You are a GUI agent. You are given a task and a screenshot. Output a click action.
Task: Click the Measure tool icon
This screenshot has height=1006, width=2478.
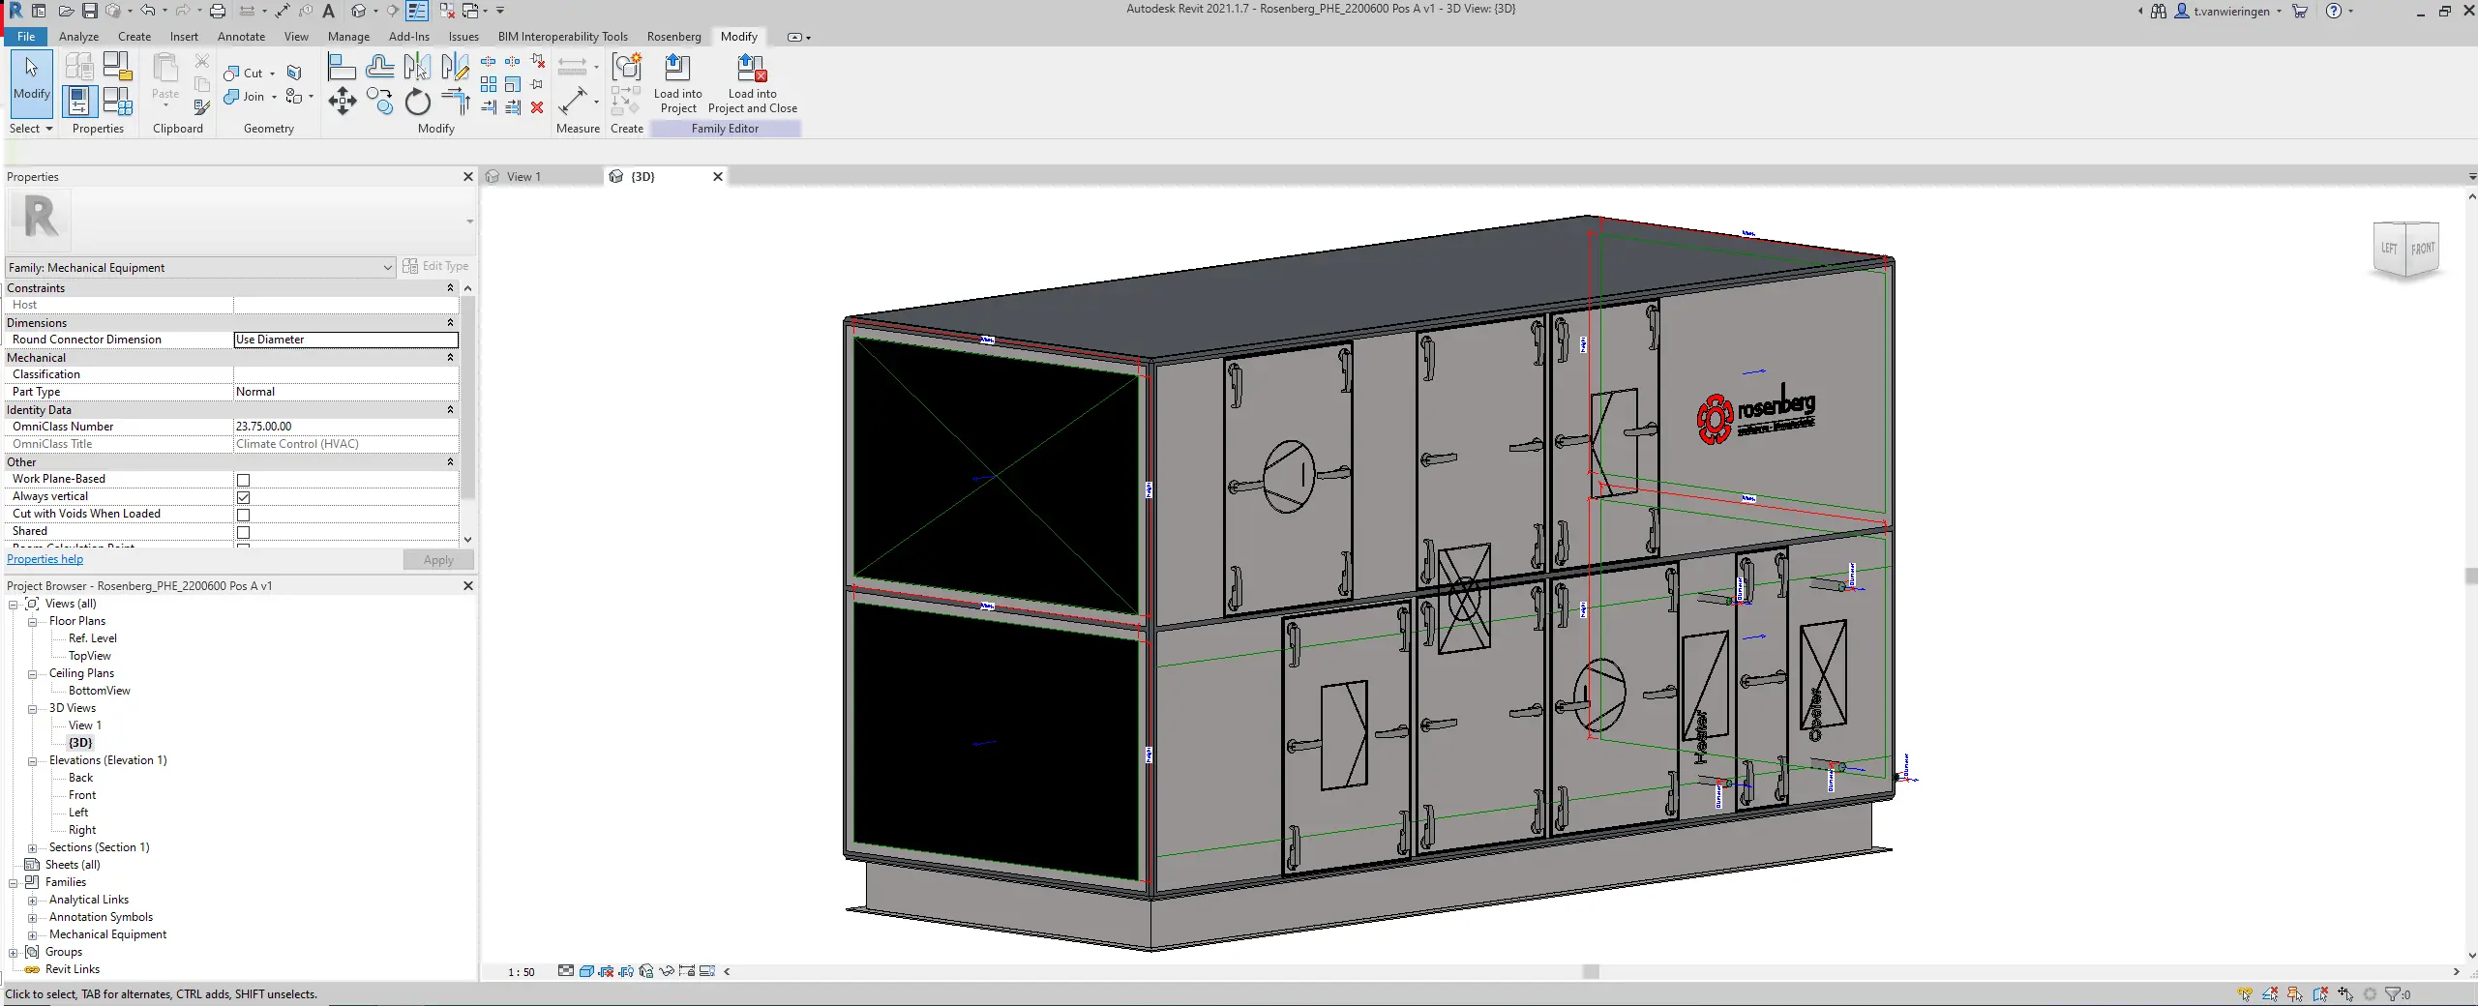(573, 101)
